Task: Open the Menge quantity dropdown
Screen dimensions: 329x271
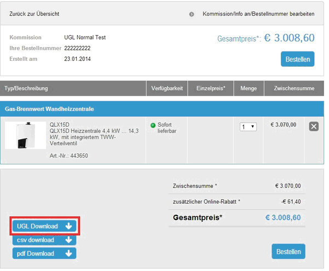Action: 248,126
